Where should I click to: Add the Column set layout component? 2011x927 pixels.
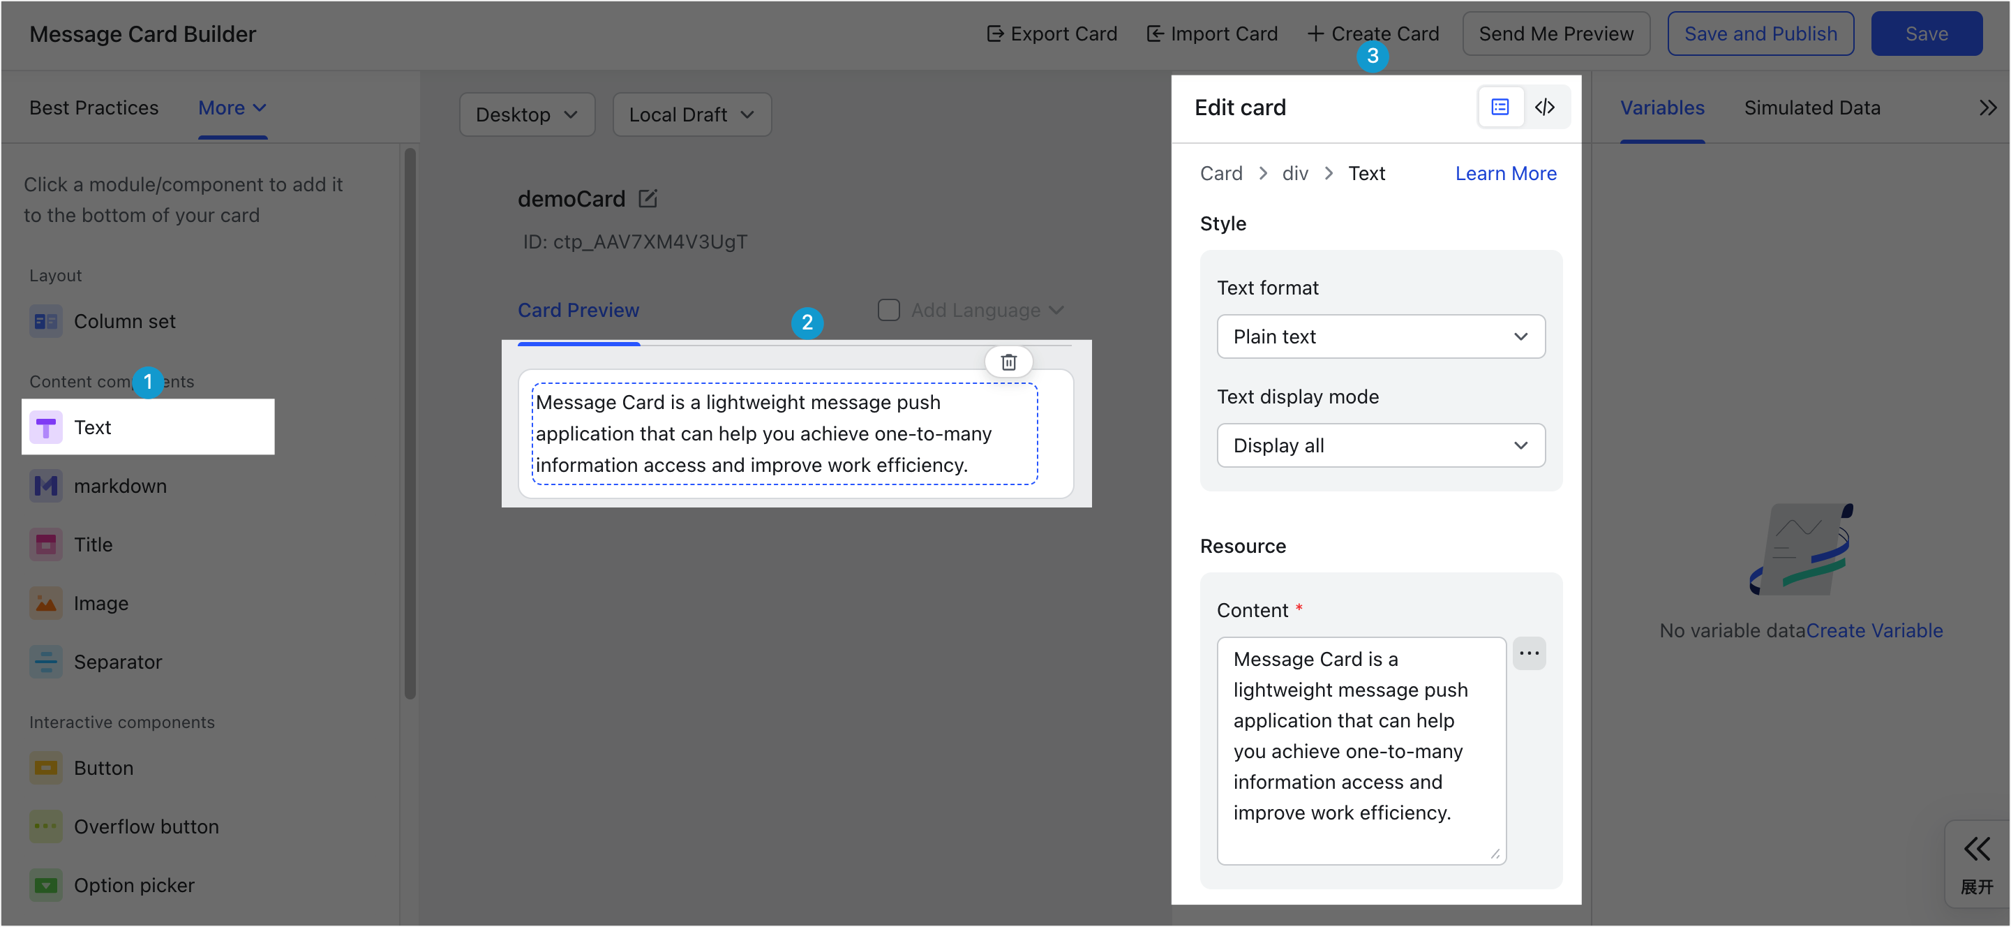tap(103, 321)
